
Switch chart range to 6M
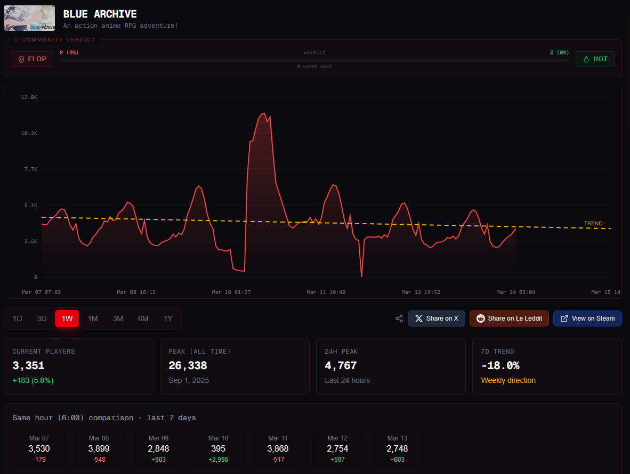coord(143,318)
